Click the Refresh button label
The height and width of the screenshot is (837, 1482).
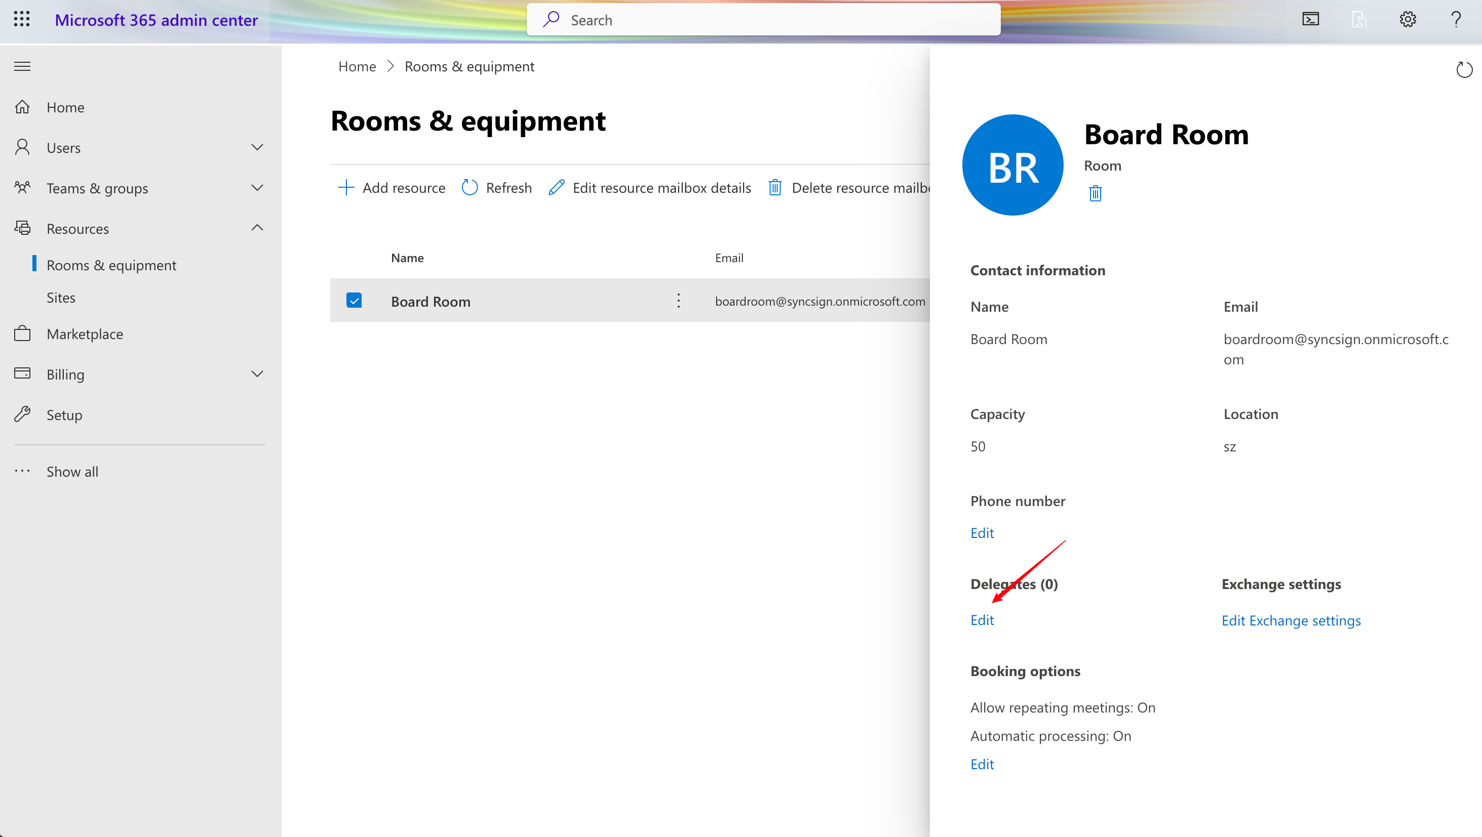pos(509,187)
